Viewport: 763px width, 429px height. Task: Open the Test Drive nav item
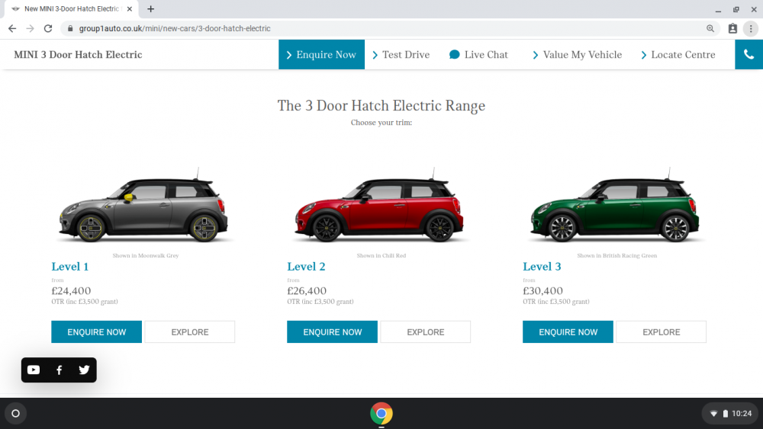pos(401,54)
